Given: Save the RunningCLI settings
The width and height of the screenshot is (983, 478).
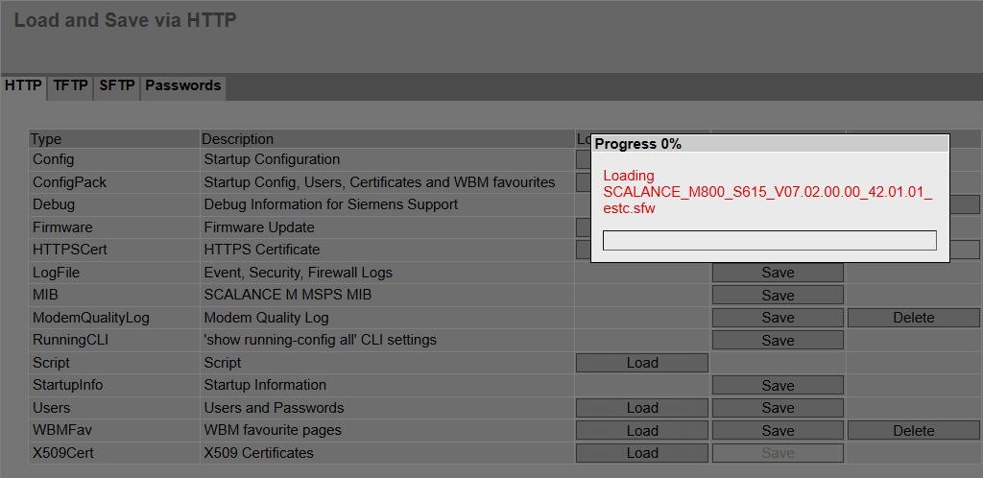Looking at the screenshot, I should [778, 340].
